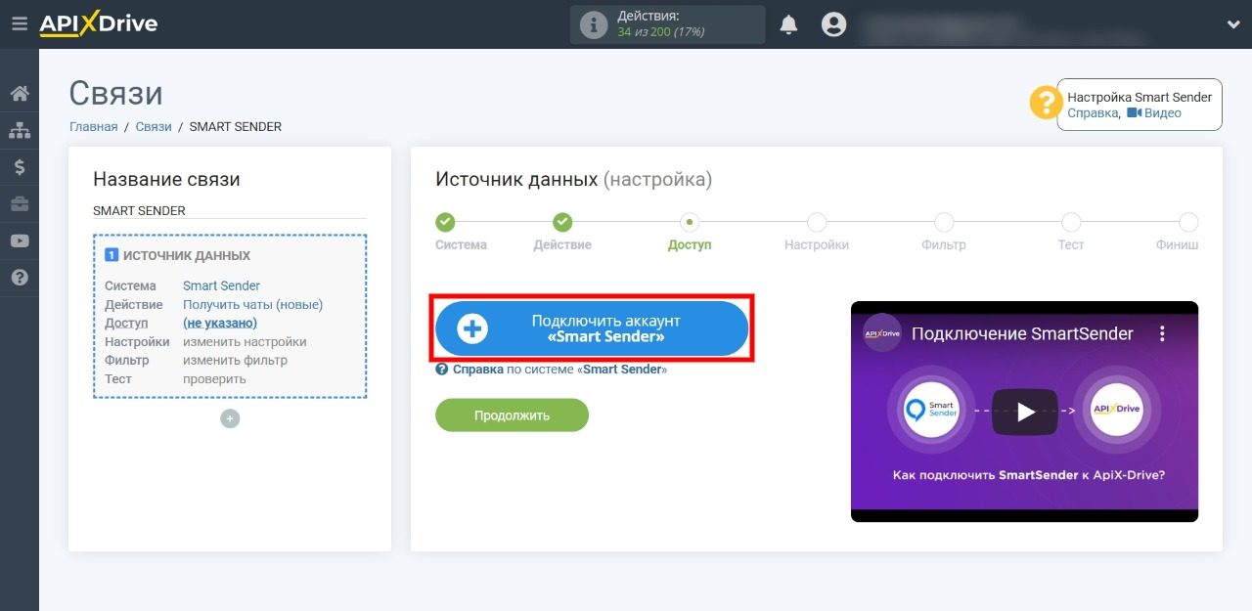Click изменить настройки text
The image size is (1252, 611).
[245, 341]
